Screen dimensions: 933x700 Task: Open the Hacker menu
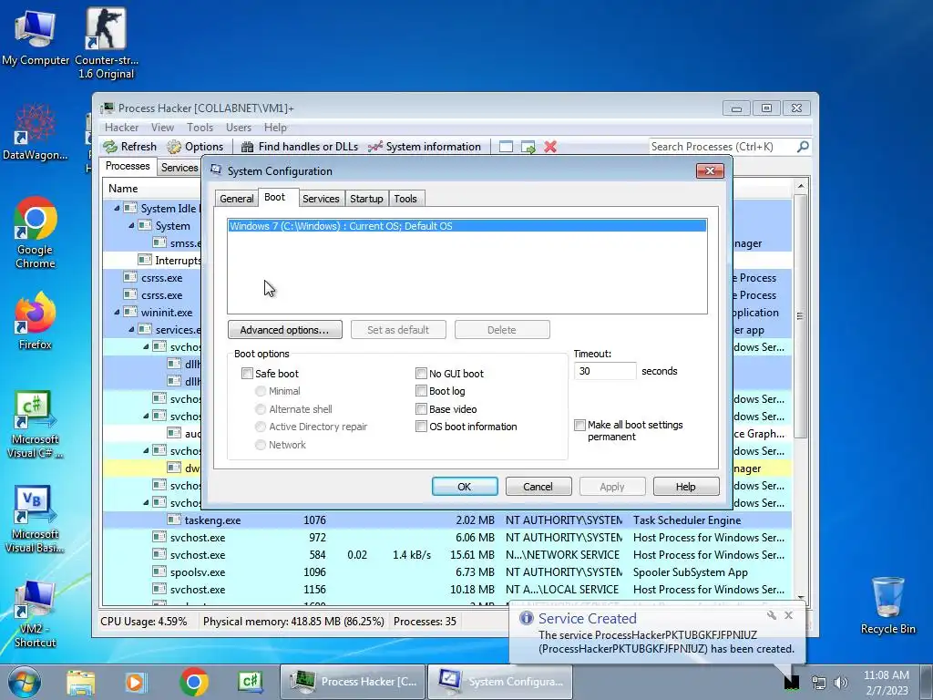pyautogui.click(x=121, y=128)
